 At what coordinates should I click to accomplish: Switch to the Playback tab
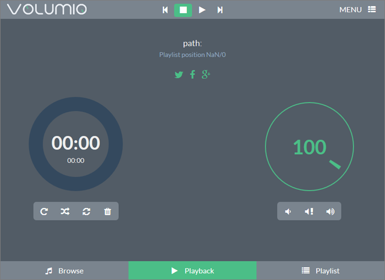193,271
